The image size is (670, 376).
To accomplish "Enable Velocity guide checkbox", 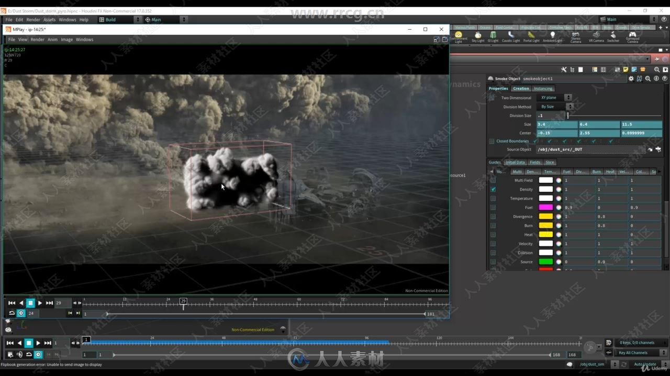I will pos(493,243).
